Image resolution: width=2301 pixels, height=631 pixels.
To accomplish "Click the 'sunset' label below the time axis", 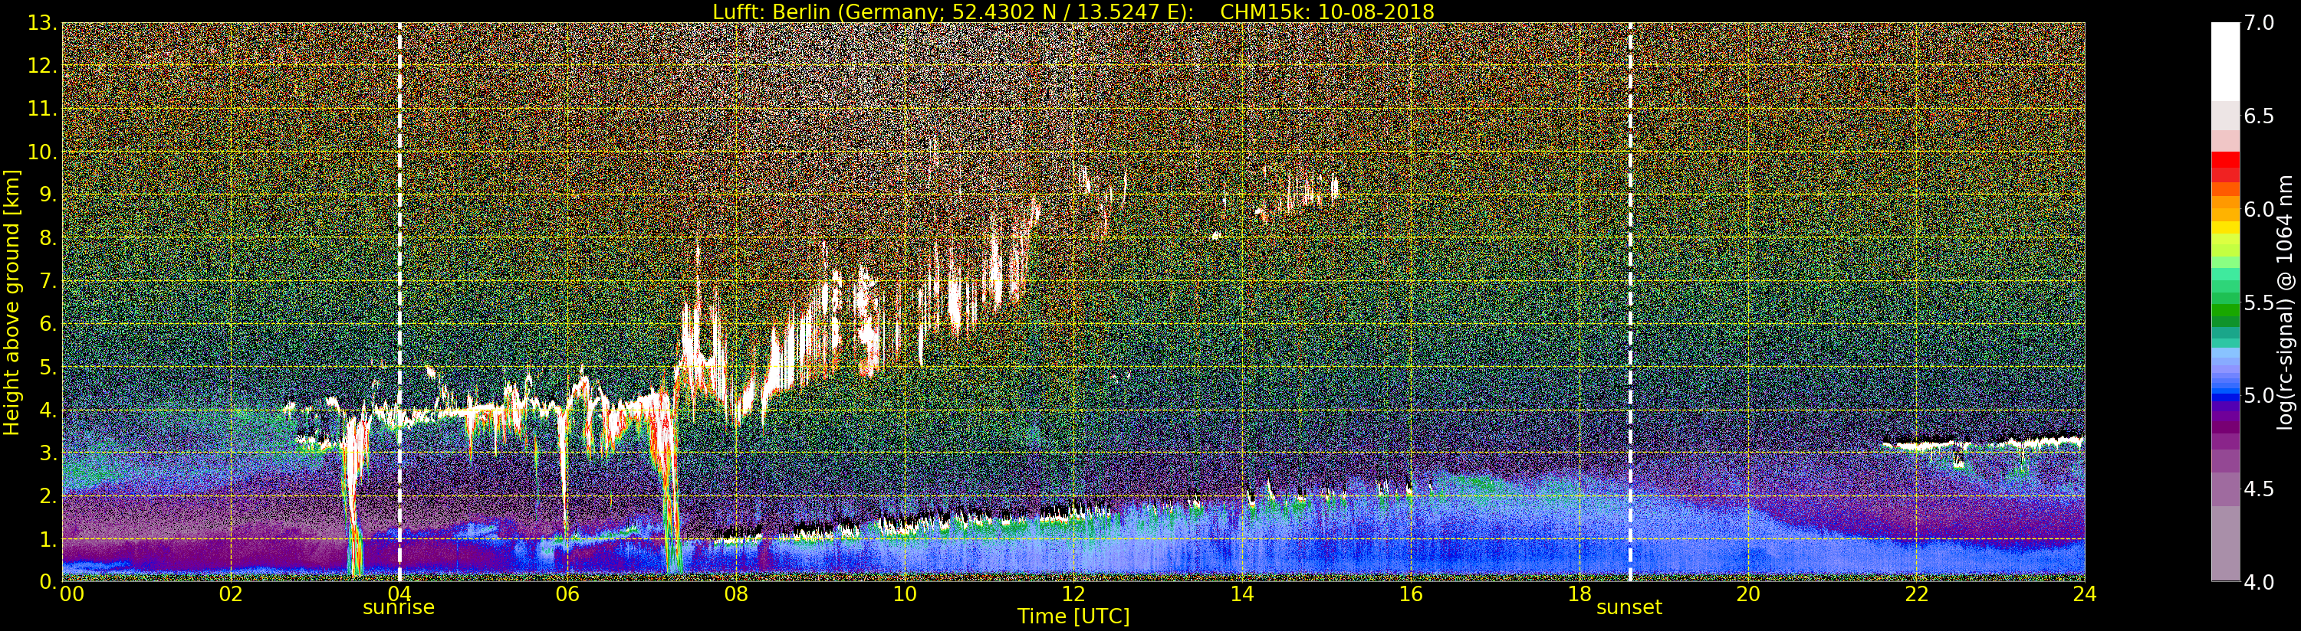I will tap(1629, 608).
